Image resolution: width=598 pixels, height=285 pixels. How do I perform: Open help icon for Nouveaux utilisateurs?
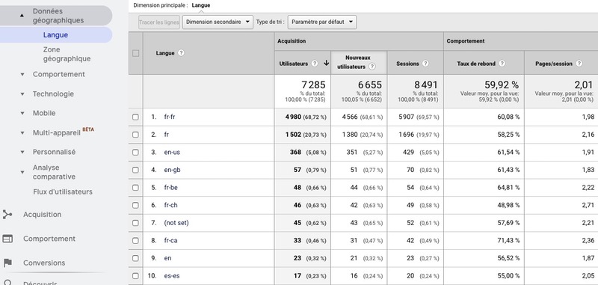pyautogui.click(x=372, y=67)
